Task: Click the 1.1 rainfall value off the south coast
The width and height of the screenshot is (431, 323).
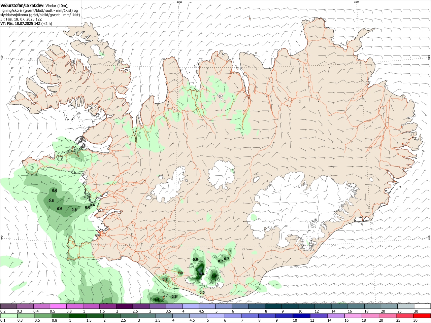Action: (156, 299)
